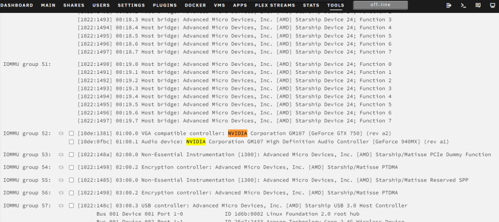The image size is (499, 222).
Task: Open the web terminal icon
Action: (x=464, y=5)
